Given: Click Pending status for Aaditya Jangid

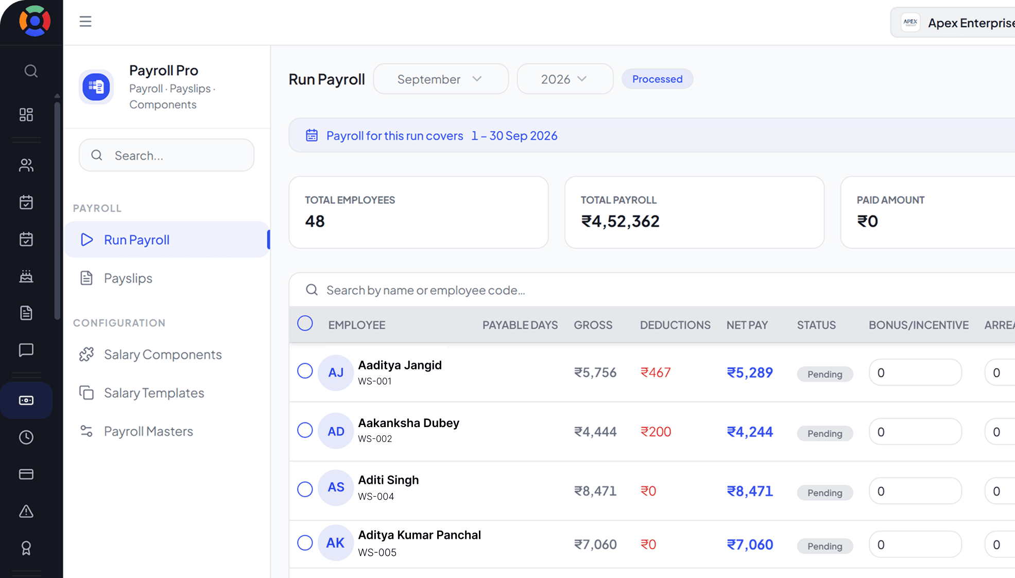Looking at the screenshot, I should point(824,374).
